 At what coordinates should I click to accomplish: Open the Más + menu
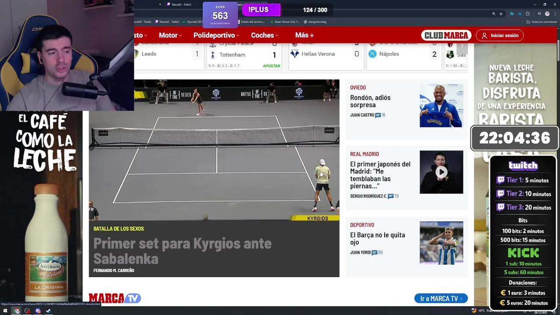(304, 35)
